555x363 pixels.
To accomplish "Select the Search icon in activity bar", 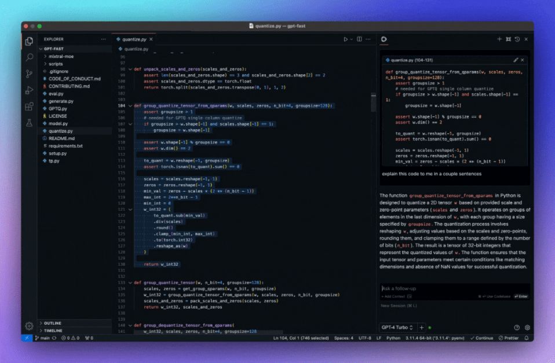I will tap(30, 58).
